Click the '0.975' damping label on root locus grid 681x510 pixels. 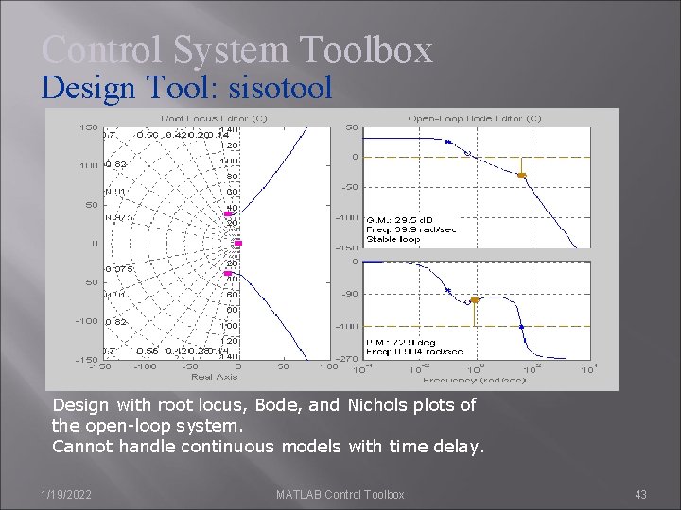(x=119, y=269)
